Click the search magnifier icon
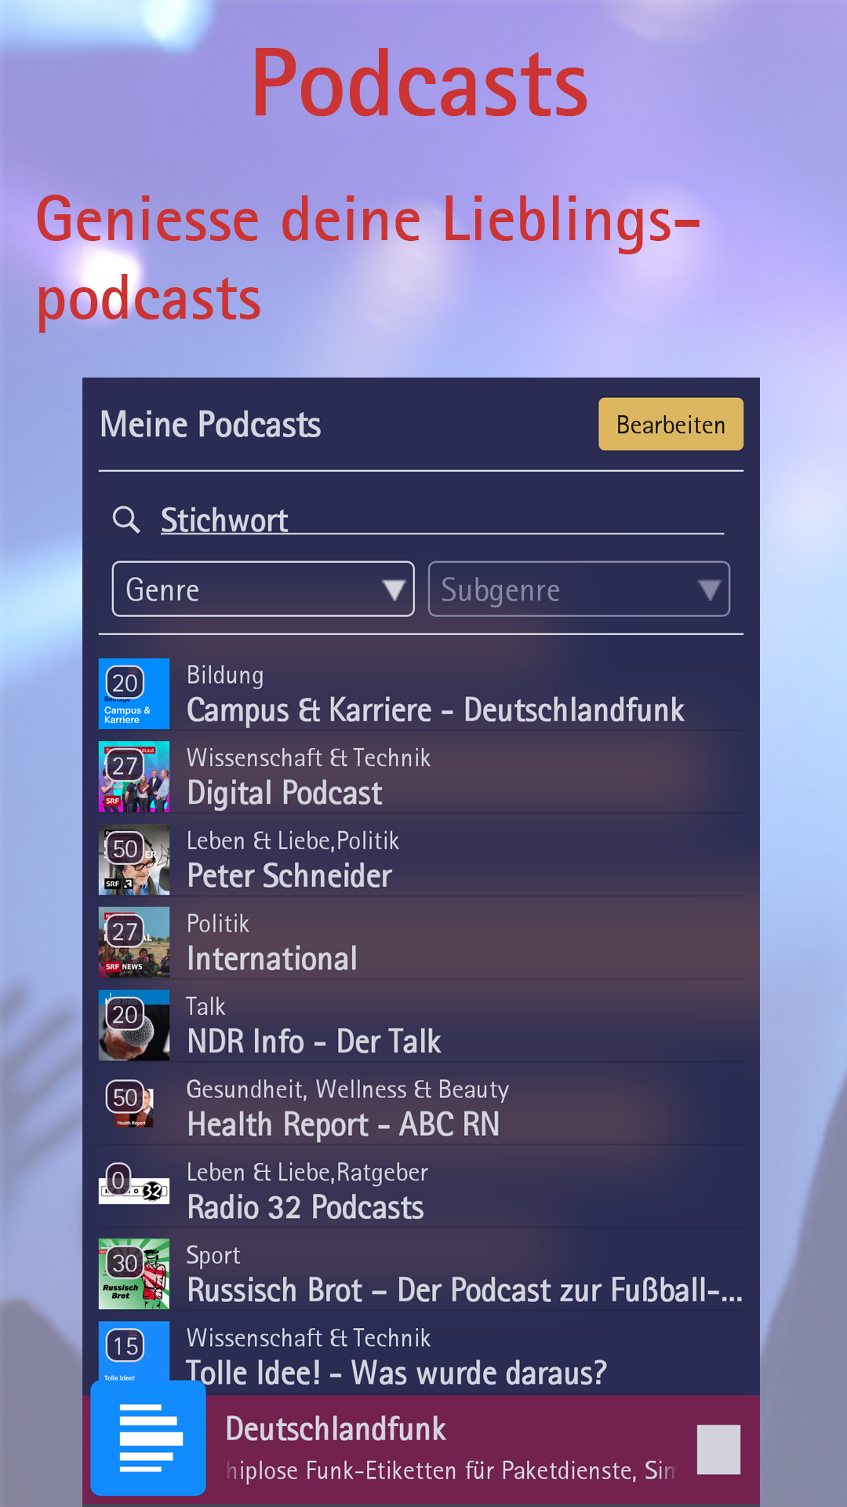The width and height of the screenshot is (847, 1507). [126, 520]
